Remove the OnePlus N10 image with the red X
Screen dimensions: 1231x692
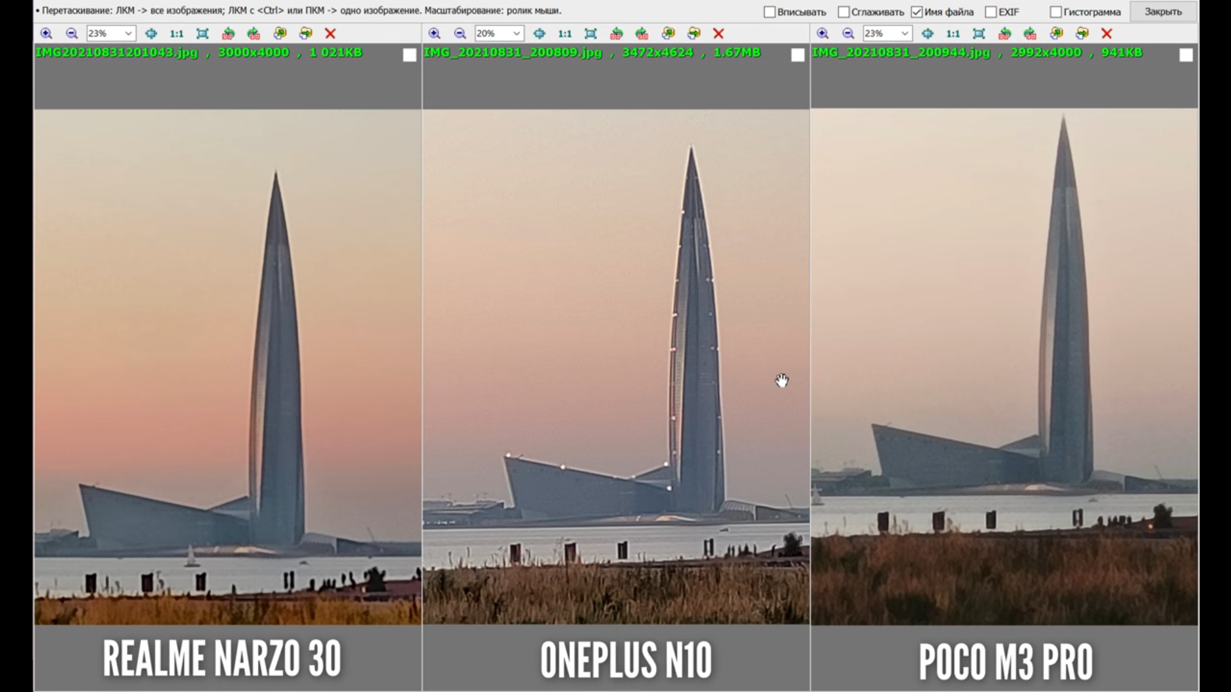tap(718, 33)
